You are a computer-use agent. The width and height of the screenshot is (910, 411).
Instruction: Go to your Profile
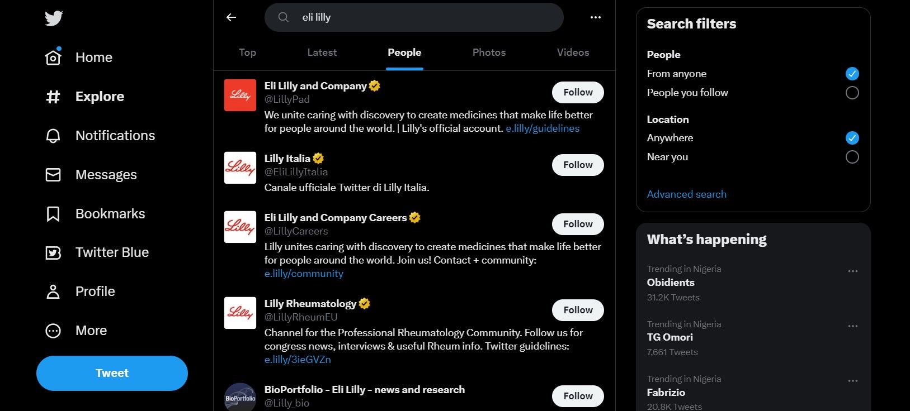coord(95,291)
